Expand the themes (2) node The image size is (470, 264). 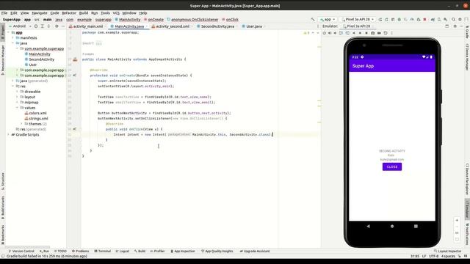tap(21, 124)
